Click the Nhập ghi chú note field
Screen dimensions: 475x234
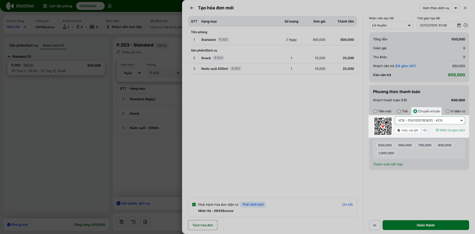coord(133,52)
